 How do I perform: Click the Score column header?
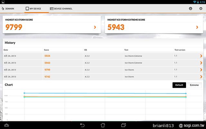pos(46,50)
